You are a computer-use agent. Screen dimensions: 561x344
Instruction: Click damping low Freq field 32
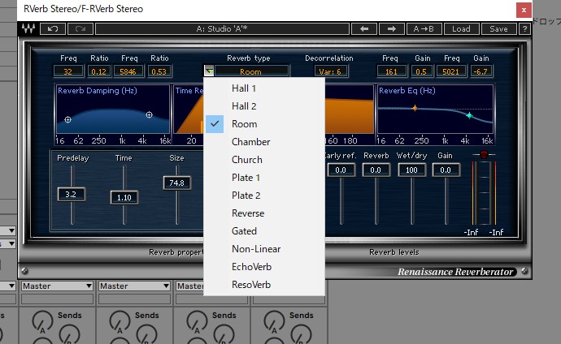click(68, 71)
